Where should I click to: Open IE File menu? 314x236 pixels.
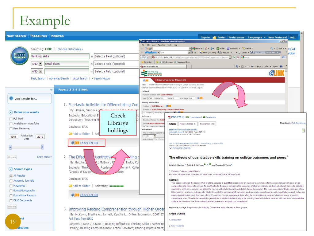coord(143,45)
